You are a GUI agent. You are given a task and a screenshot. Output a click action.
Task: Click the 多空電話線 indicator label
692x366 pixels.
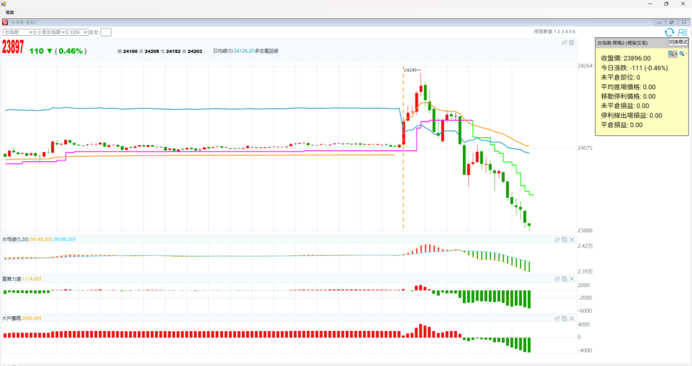click(266, 51)
